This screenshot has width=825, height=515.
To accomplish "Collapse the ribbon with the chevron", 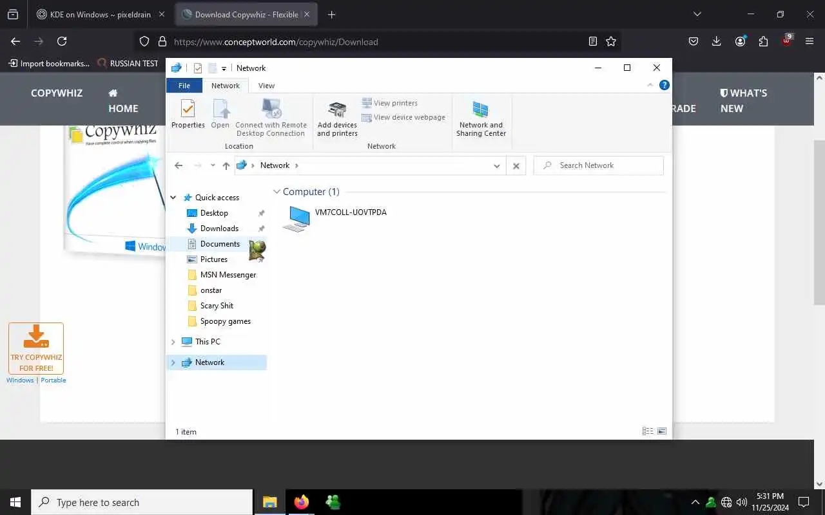I will pos(650,85).
